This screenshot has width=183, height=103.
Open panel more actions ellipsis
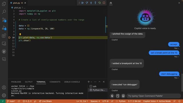[95, 82]
